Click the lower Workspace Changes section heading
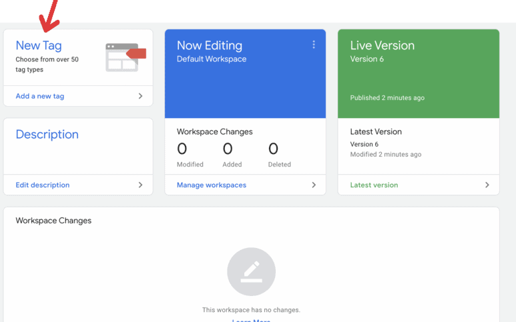 click(53, 221)
